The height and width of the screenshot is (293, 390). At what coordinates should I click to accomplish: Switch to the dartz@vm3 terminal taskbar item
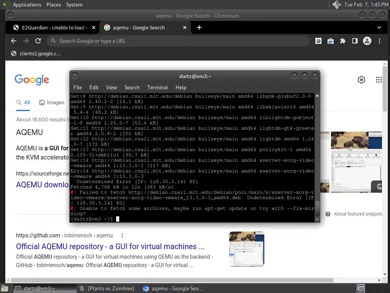pos(44,288)
